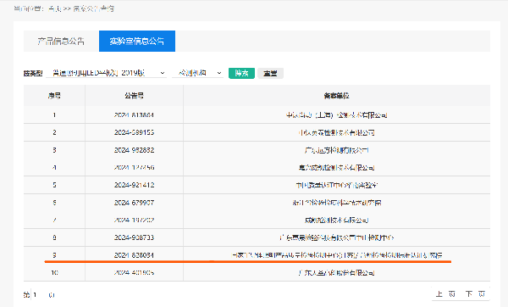Switch to the 产品信息公告 tab
This screenshot has height=307, width=508.
tap(61, 42)
